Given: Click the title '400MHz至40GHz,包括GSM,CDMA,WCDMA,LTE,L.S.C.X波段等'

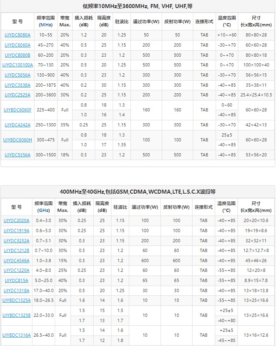Looking at the screenshot, I should (x=137, y=192).
